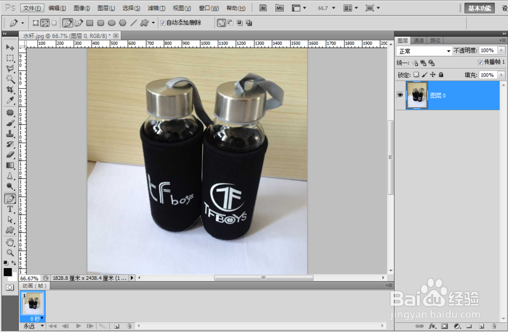Toggle Quick Mask mode
Image resolution: width=508 pixels, height=332 pixels.
pos(10,287)
